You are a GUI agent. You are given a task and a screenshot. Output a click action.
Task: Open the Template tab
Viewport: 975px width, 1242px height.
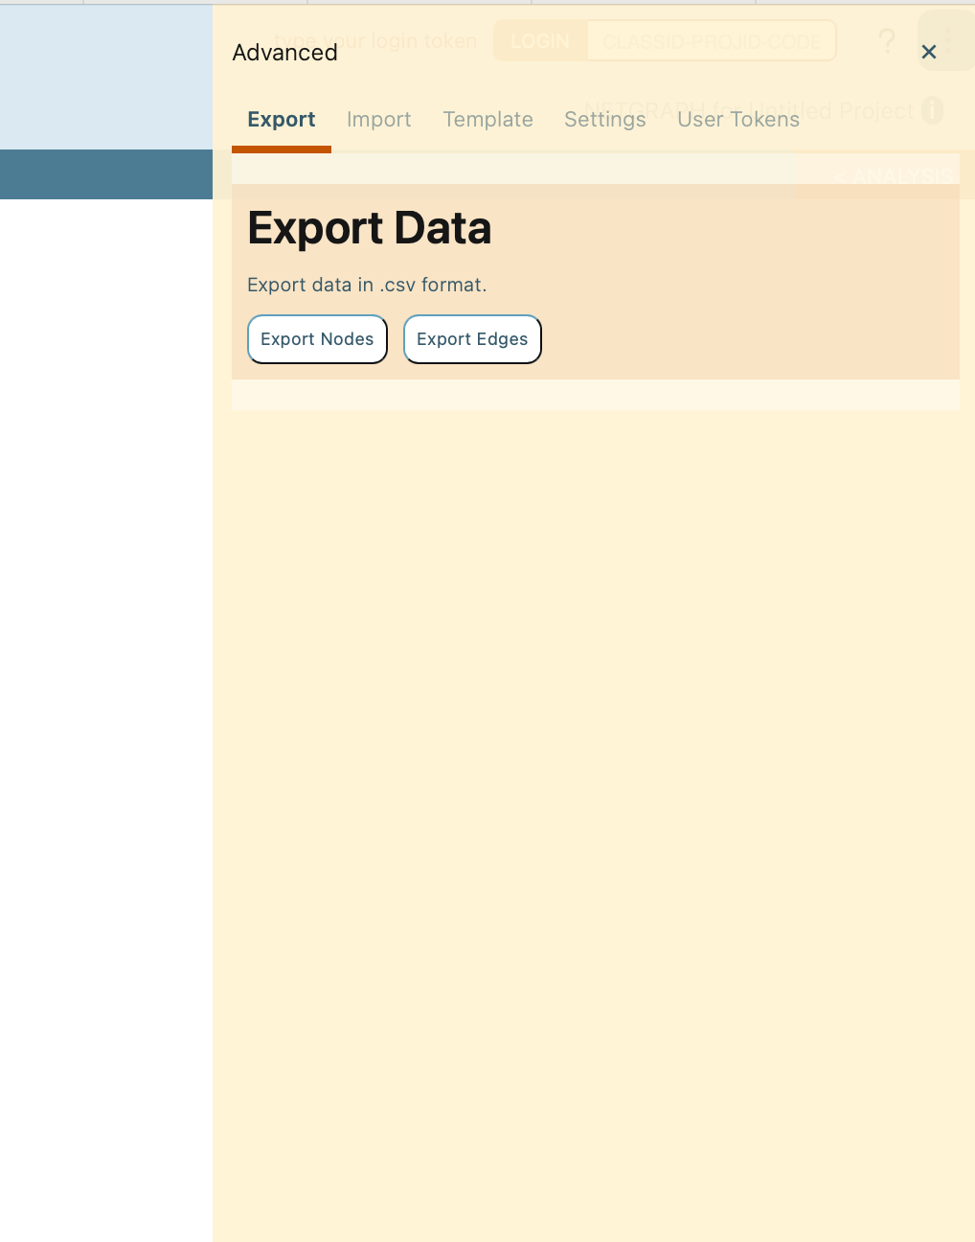(x=487, y=120)
